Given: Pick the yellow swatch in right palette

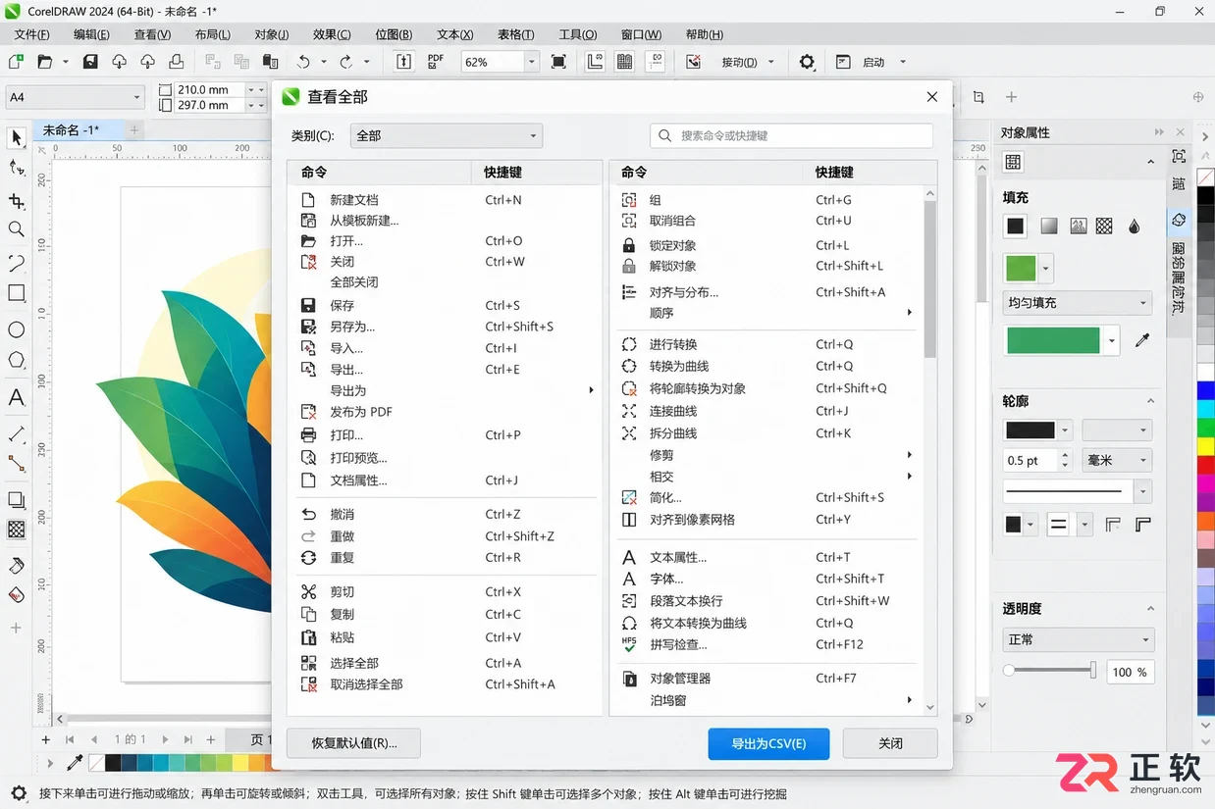Looking at the screenshot, I should pyautogui.click(x=1205, y=447).
